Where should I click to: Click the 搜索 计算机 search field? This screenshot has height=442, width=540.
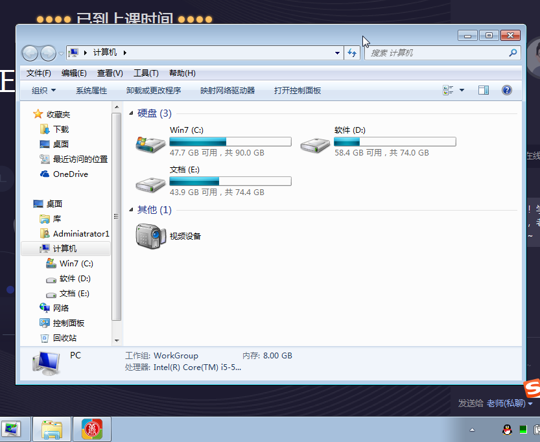438,53
